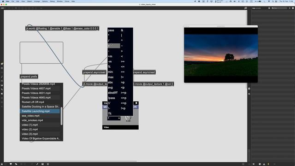Click the plus icon in right panel header
This screenshot has height=166, width=295.
tap(289, 8)
